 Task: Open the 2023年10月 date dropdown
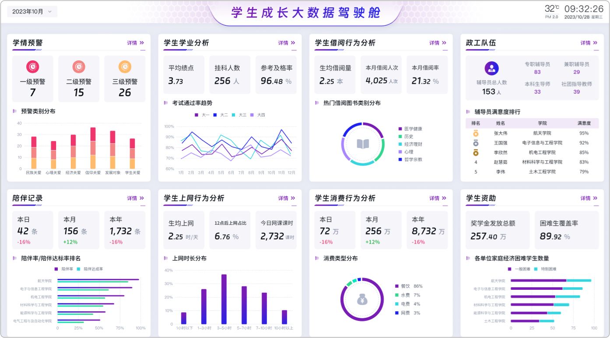pos(32,12)
